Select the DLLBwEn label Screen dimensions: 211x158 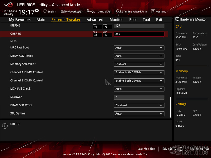(16, 97)
